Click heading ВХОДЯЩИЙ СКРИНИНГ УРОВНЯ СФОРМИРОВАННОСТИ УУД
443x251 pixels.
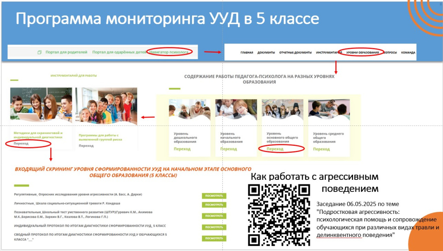(133, 172)
